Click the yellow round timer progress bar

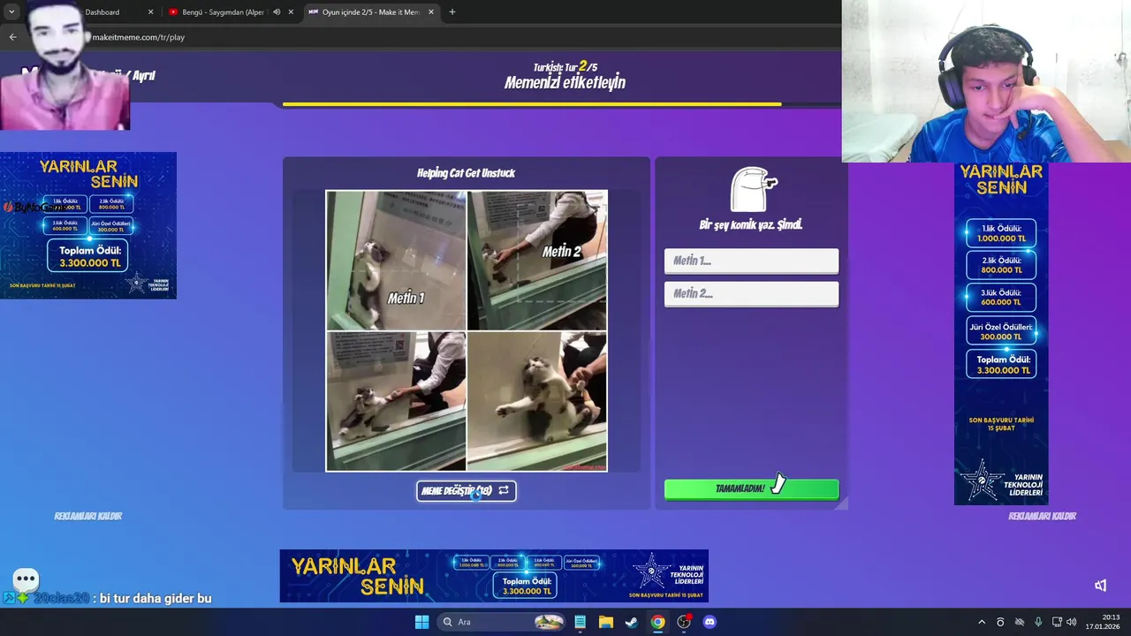coord(532,104)
